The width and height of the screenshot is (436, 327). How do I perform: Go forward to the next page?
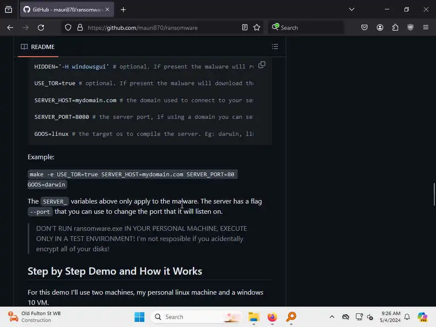coord(26,28)
